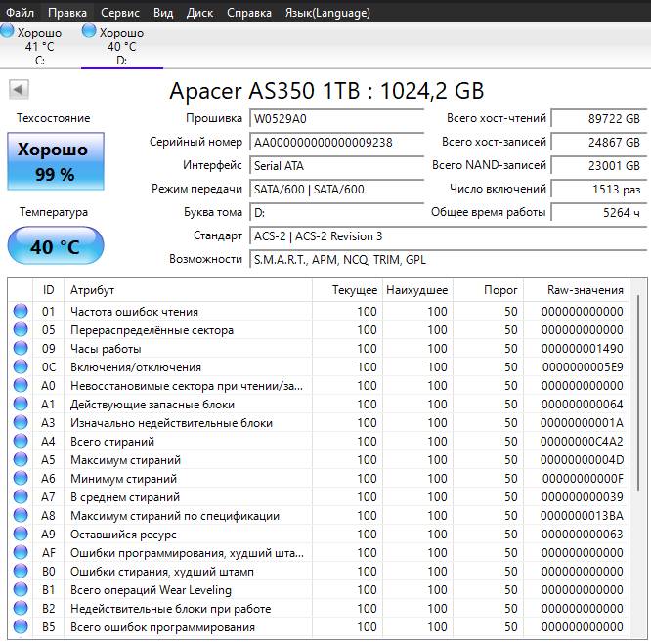Click the previous disk arrow button
The height and width of the screenshot is (642, 651).
[x=19, y=89]
